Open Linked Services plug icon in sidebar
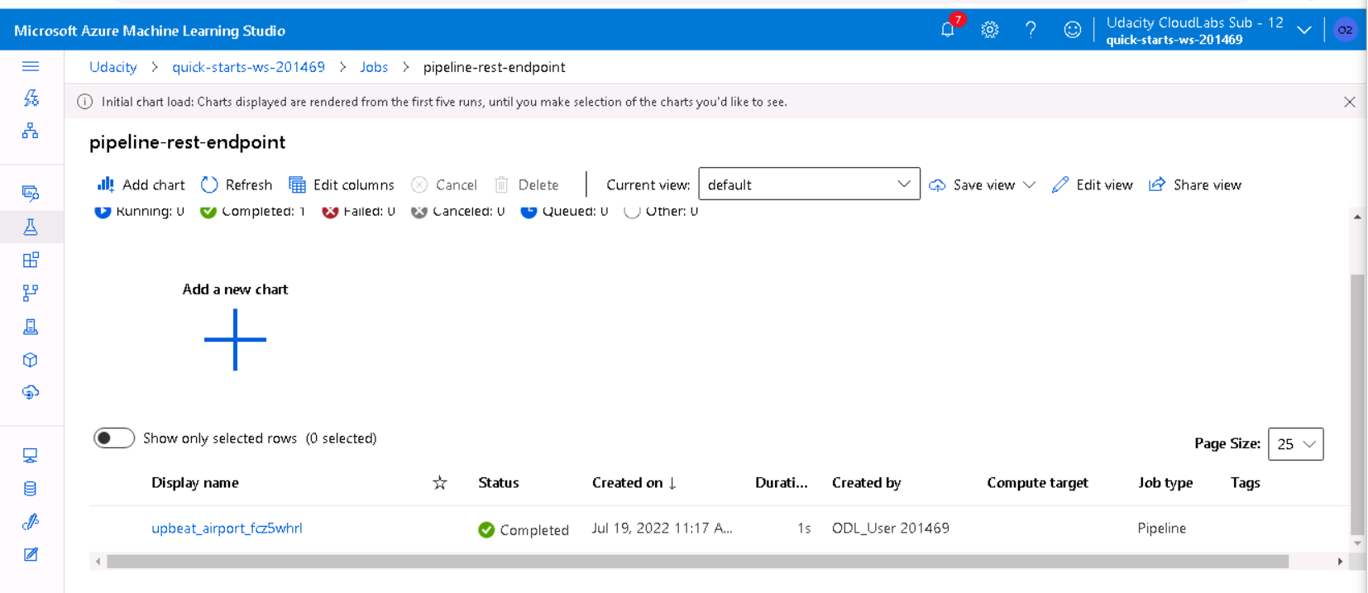 click(x=31, y=521)
